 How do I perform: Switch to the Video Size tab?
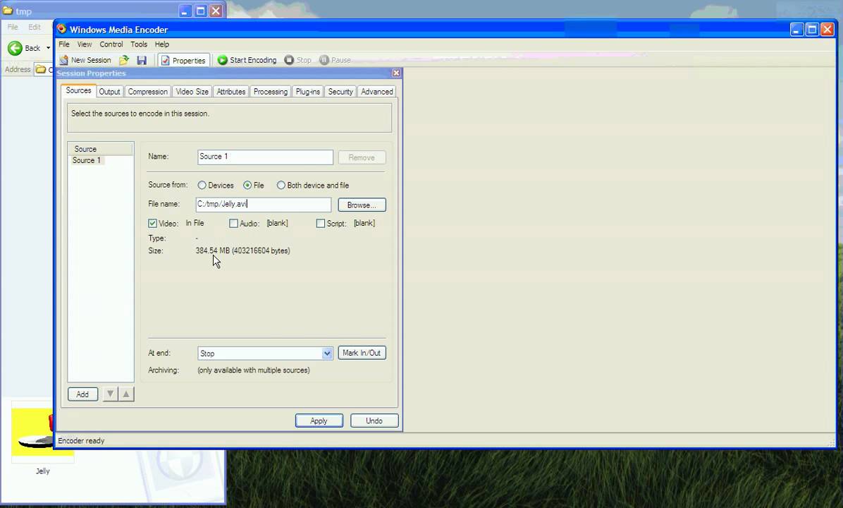click(x=192, y=92)
